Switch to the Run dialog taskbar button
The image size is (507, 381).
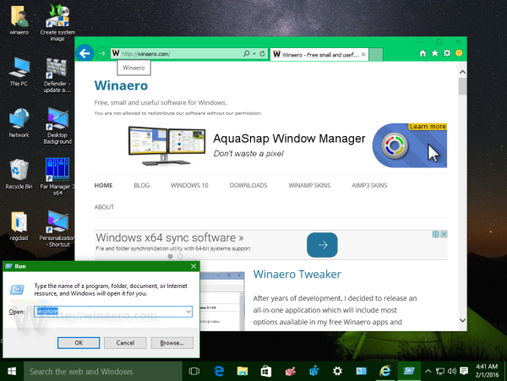pyautogui.click(x=409, y=372)
